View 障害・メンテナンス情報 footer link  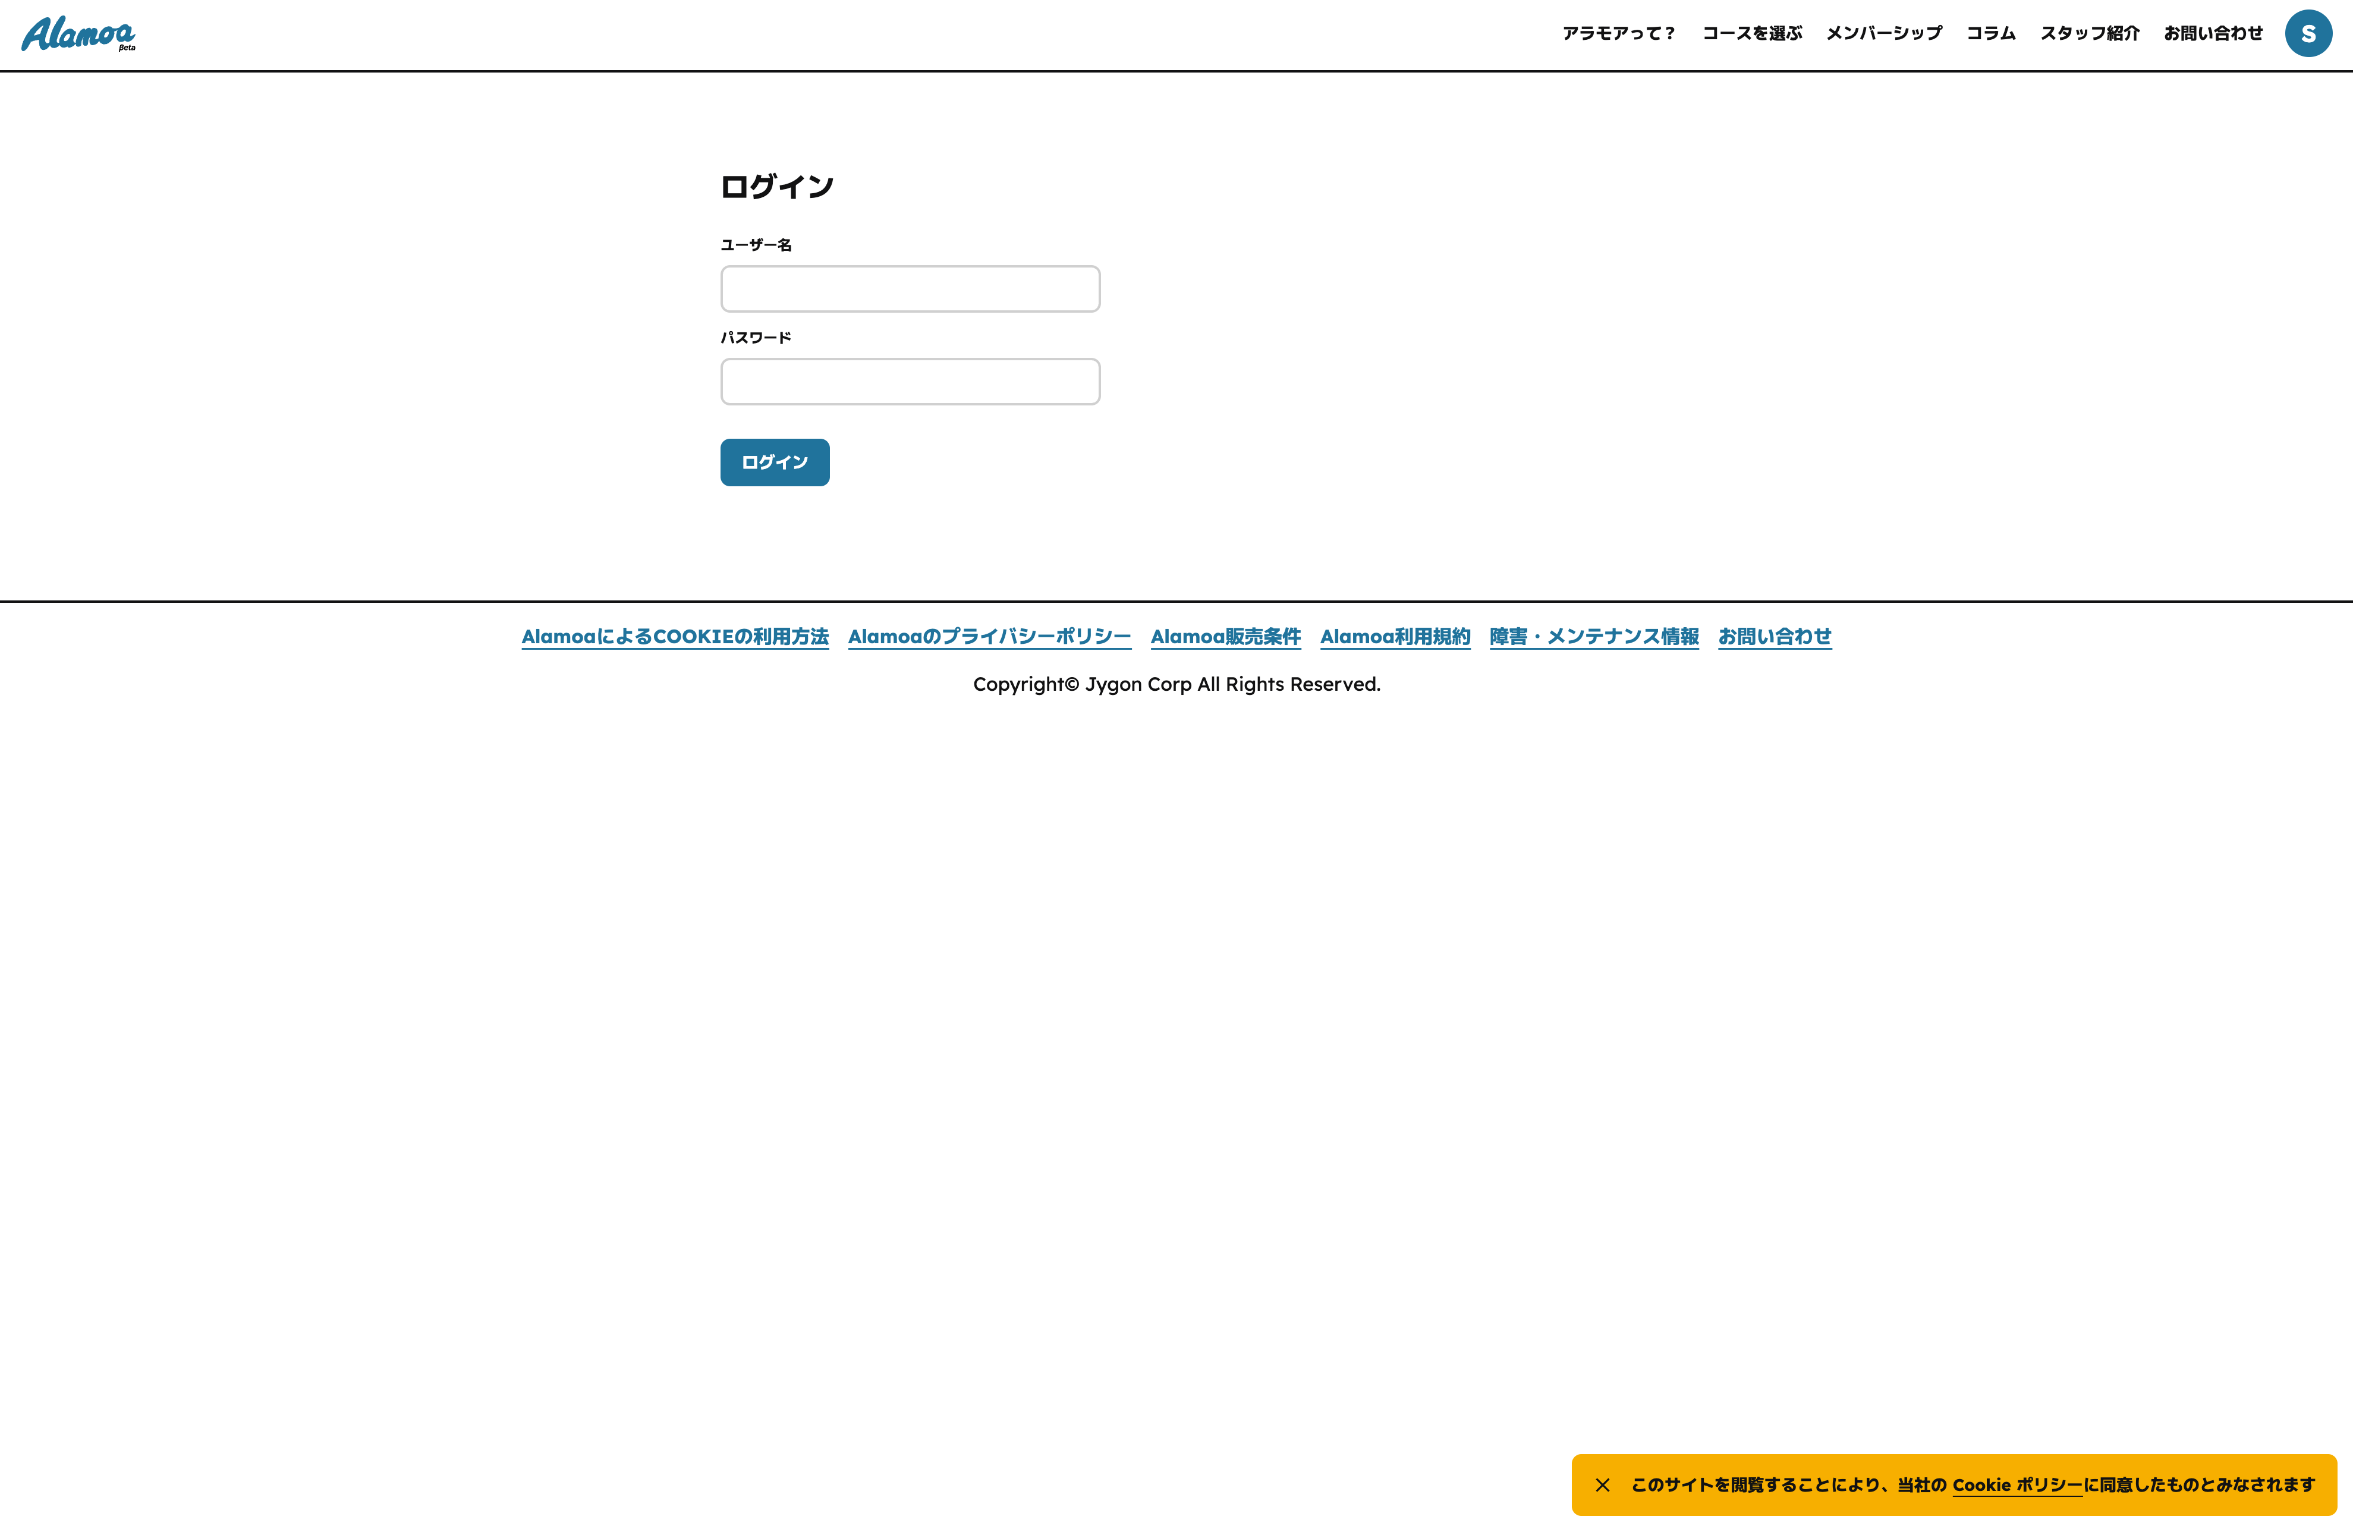point(1594,637)
